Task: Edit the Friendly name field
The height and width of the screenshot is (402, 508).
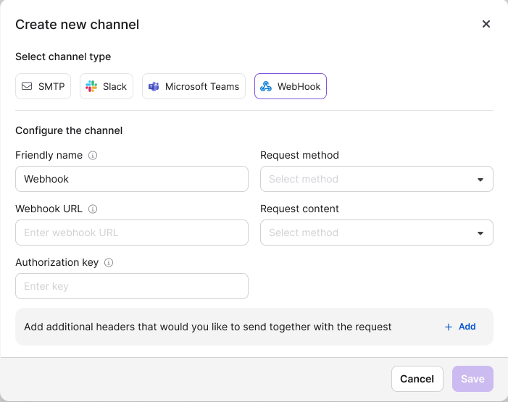Action: [132, 179]
